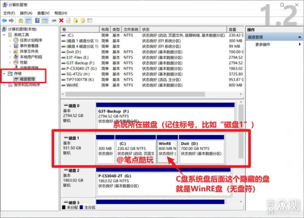Toggle the Show/Hide Console Tree toolbar icon

tap(28, 21)
